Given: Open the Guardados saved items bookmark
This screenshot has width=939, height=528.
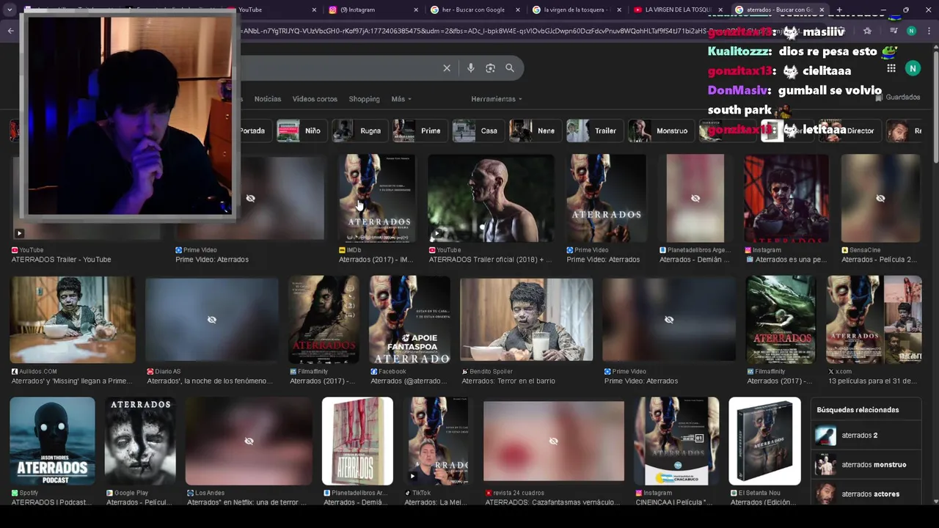Looking at the screenshot, I should (896, 97).
